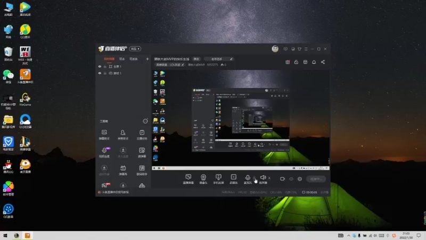This screenshot has height=240, width=426.
Task: Change the LOL手游 category pill
Action: tap(169, 65)
